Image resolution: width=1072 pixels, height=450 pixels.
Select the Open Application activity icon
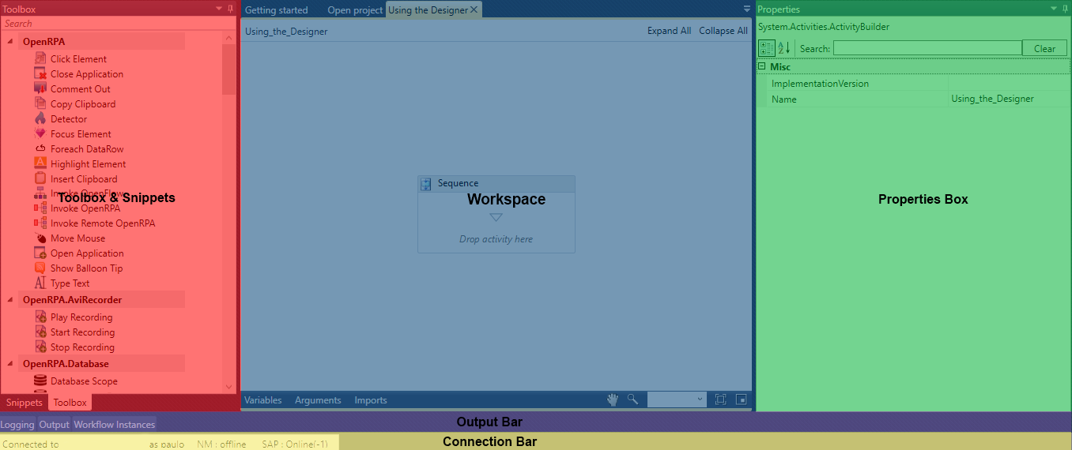coord(40,253)
